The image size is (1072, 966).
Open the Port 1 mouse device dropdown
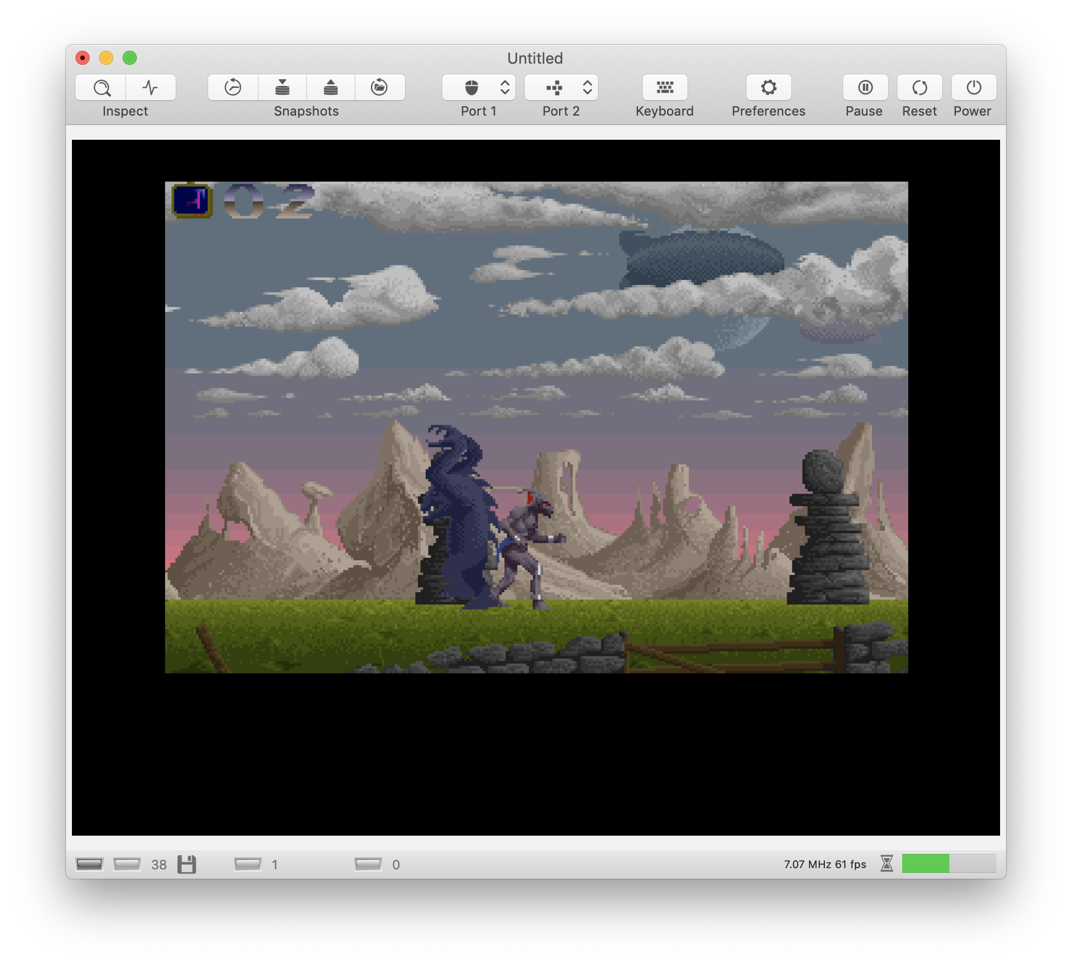(479, 88)
